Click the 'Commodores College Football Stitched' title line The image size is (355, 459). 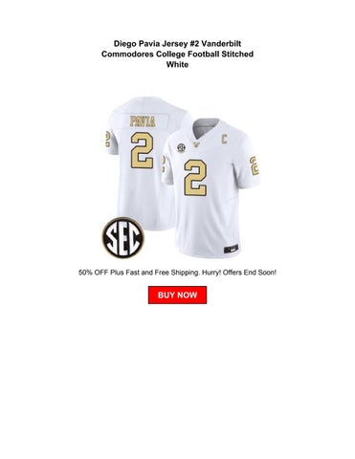[177, 54]
